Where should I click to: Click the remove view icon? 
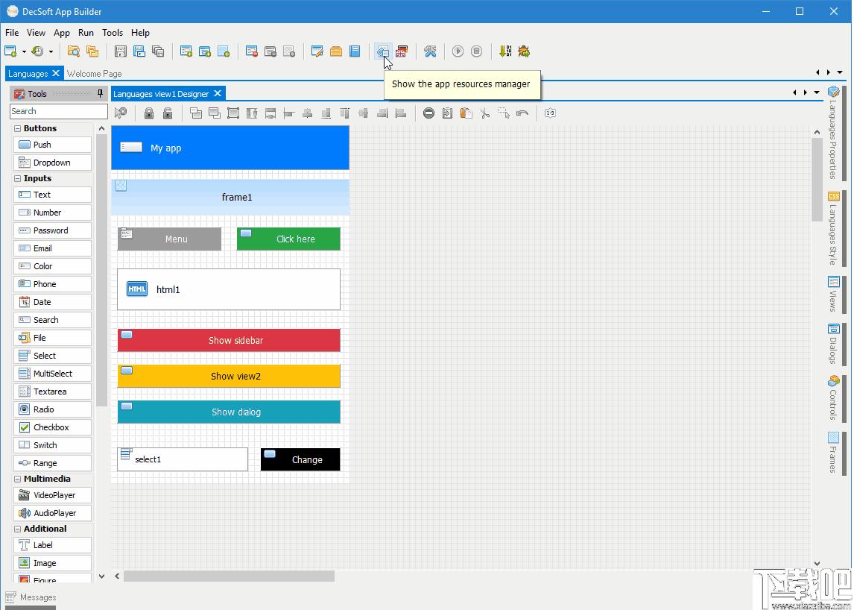[x=252, y=51]
